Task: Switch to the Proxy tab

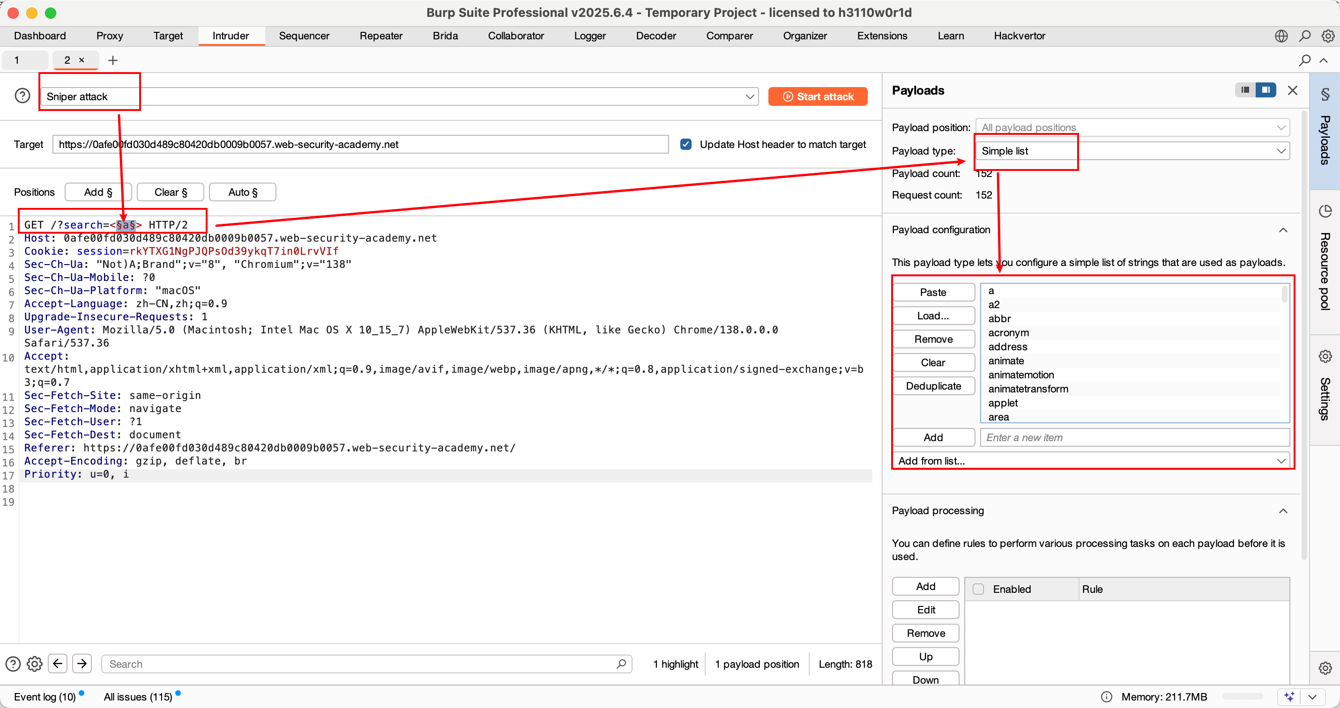Action: tap(110, 36)
